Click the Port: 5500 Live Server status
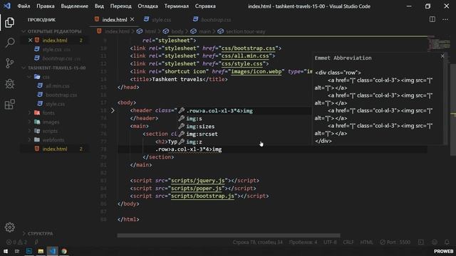Viewport: 456px width, 256px height. pyautogui.click(x=395, y=242)
